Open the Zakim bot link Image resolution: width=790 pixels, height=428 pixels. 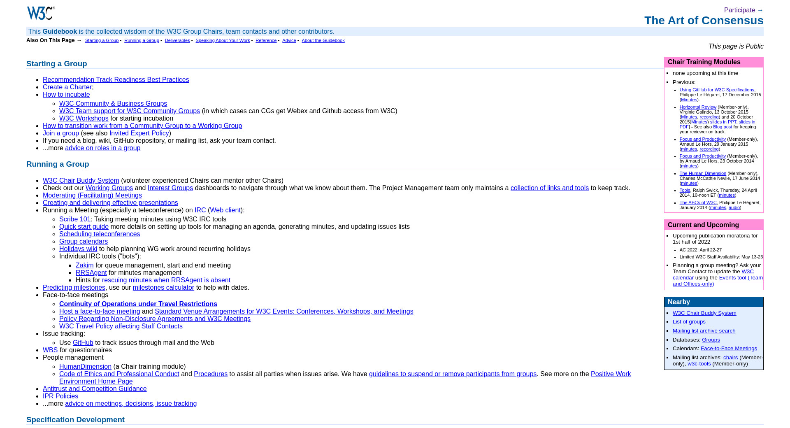tap(84, 265)
